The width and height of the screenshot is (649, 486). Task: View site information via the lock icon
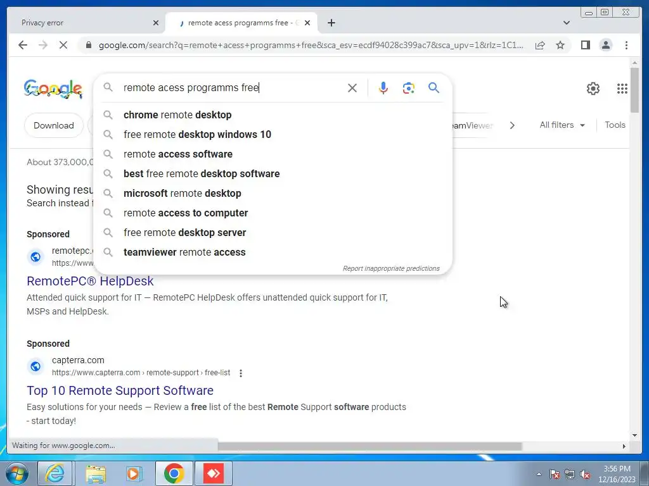tap(88, 45)
